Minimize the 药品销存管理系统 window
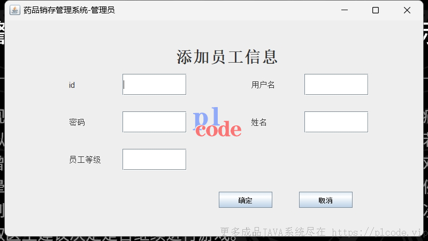The image size is (428, 241). tap(345, 10)
